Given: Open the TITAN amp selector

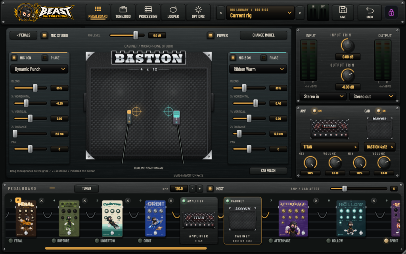Looking at the screenshot, I should 329,147.
